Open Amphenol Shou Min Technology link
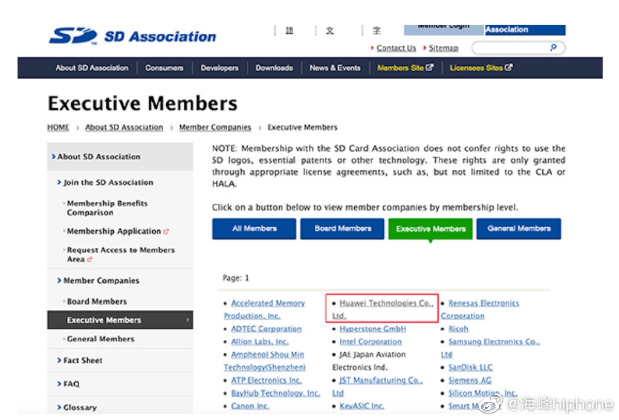619x420 pixels. (265, 361)
